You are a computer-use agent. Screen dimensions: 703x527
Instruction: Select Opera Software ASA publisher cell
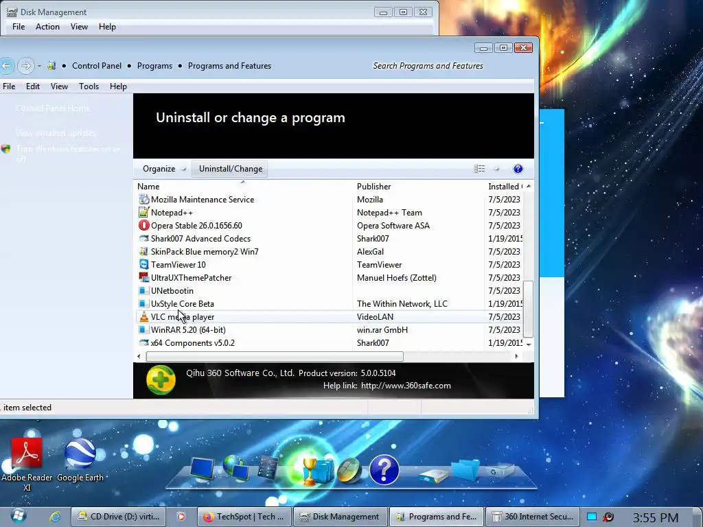pyautogui.click(x=393, y=225)
